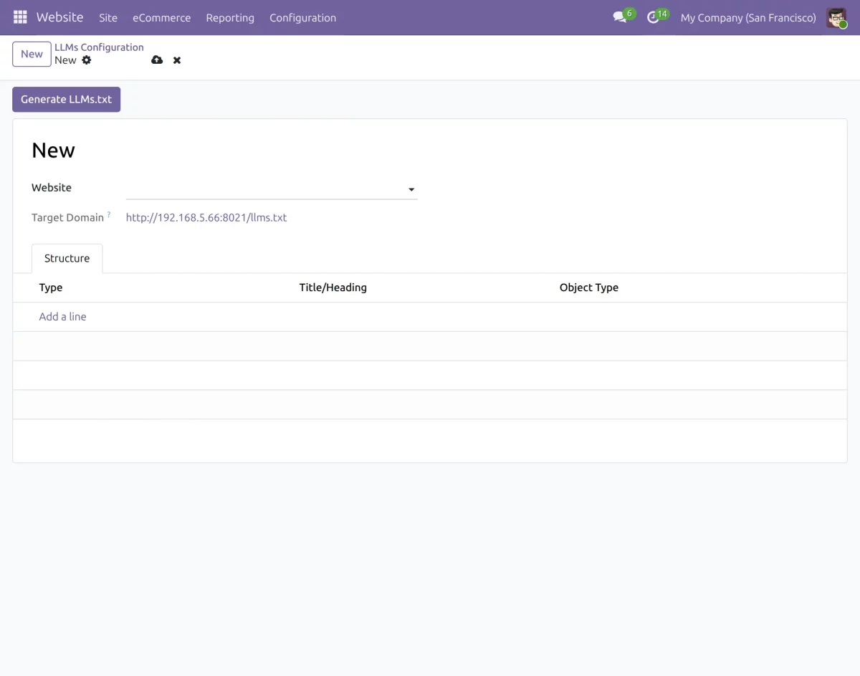Click the Generate LLMs.txt button
Screen dimensions: 860x676
[67, 100]
